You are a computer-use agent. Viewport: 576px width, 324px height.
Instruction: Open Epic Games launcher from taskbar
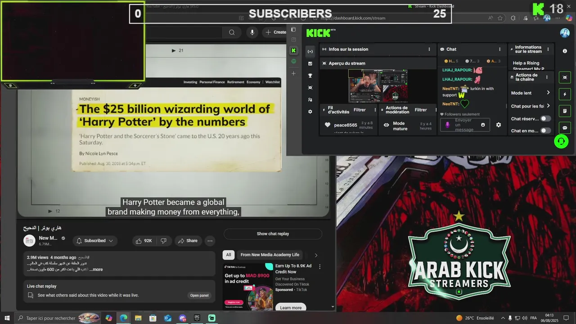point(197,318)
